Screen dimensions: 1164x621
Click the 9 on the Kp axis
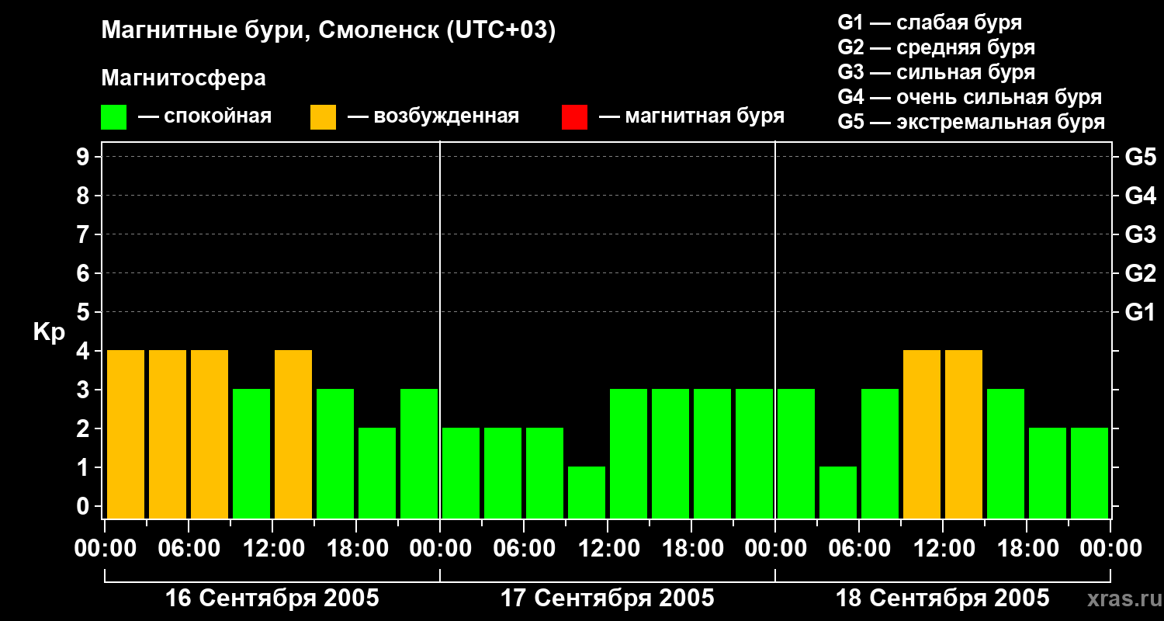84,158
